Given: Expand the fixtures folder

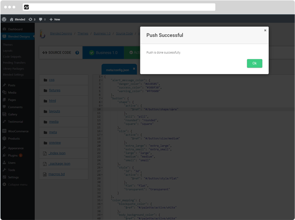Looking at the screenshot, I should pos(54,90).
